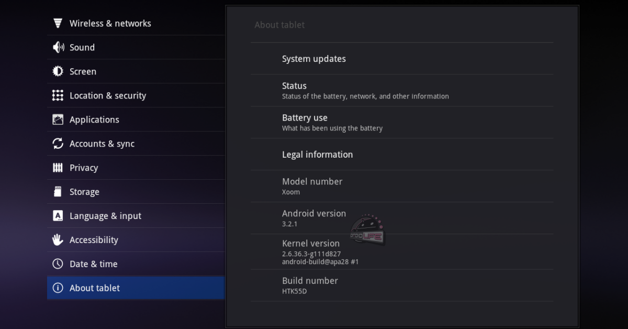Click the Accounts & sync arrows icon

(58, 144)
